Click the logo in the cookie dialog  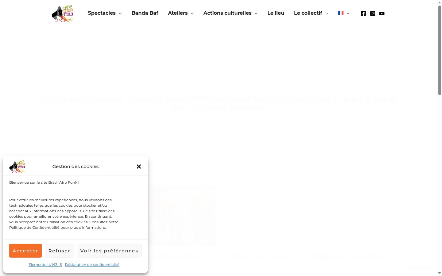(x=17, y=167)
